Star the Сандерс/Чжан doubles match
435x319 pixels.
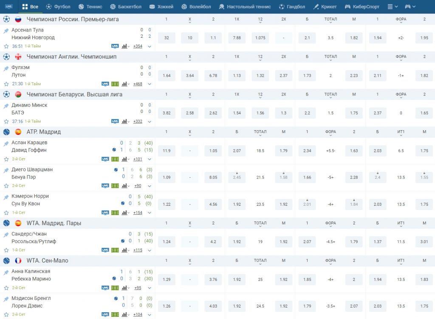coord(6,250)
